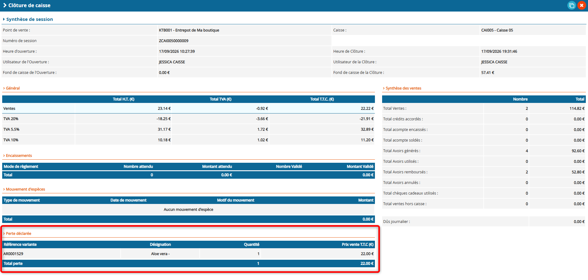
Task: Toggle the Mouvement d'espèces section
Action: pos(24,189)
